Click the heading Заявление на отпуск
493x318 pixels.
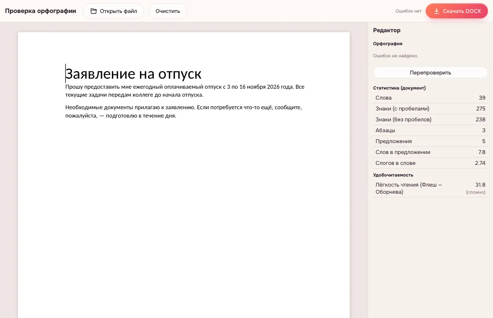[x=133, y=74]
